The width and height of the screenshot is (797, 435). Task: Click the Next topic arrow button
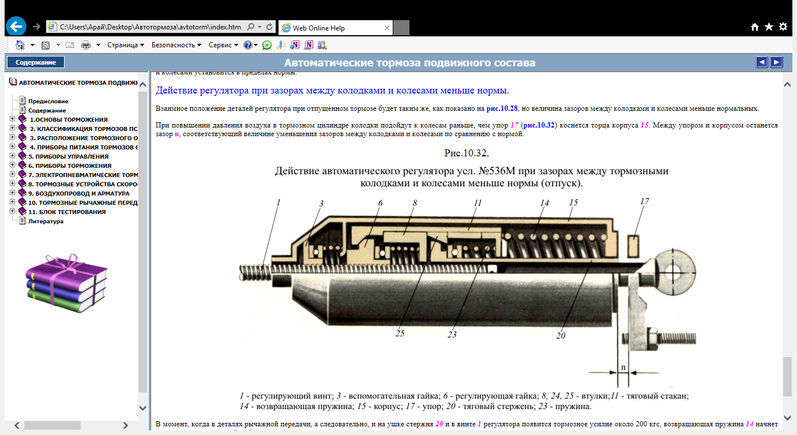point(777,62)
